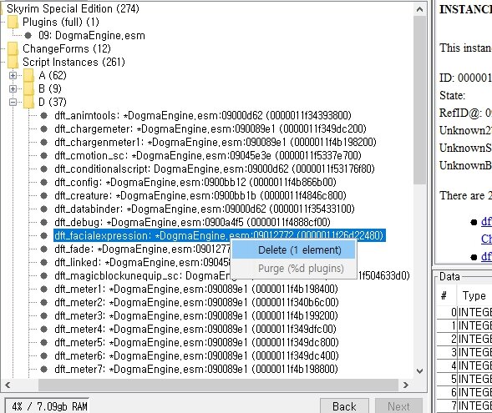Click the bullet icon beside dft_config
This screenshot has width=492, height=413.
[44, 182]
